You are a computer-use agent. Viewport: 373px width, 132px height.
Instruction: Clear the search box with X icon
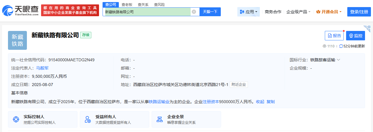(194, 12)
